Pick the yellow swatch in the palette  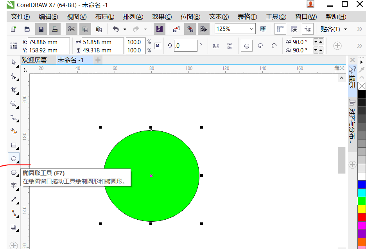(x=362, y=209)
